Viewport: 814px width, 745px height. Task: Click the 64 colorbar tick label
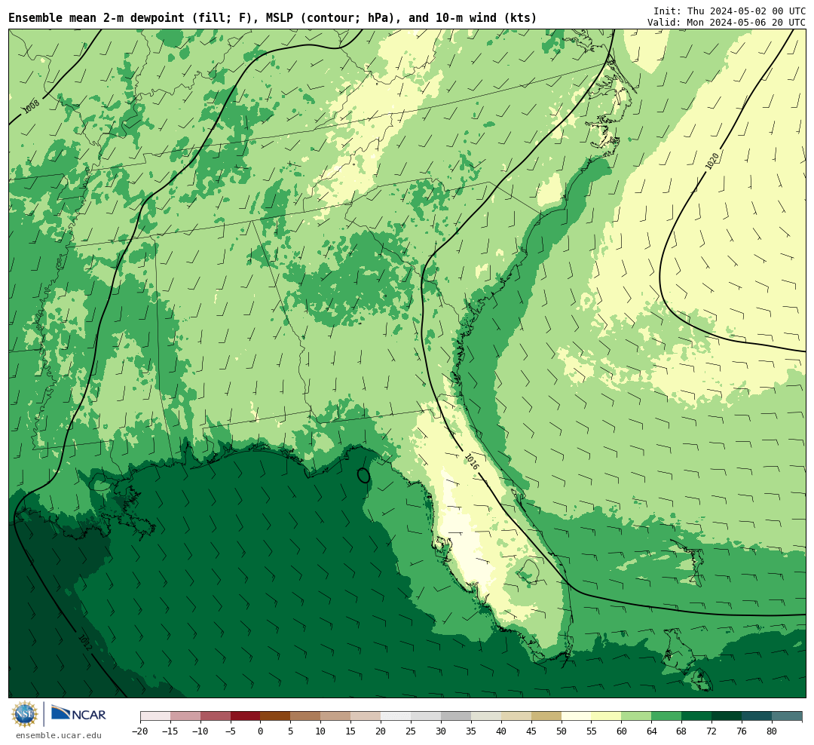[x=652, y=731]
